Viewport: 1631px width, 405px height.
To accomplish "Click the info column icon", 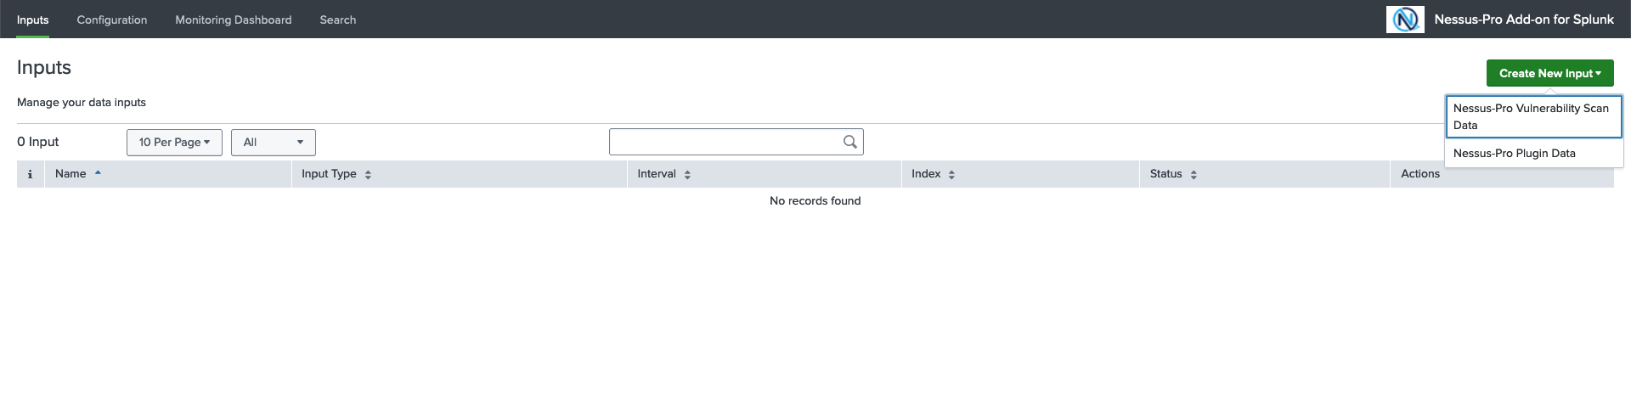I will coord(30,174).
